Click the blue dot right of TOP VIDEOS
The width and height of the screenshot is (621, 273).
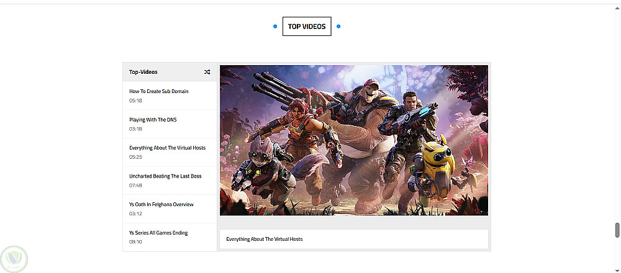pos(338,27)
